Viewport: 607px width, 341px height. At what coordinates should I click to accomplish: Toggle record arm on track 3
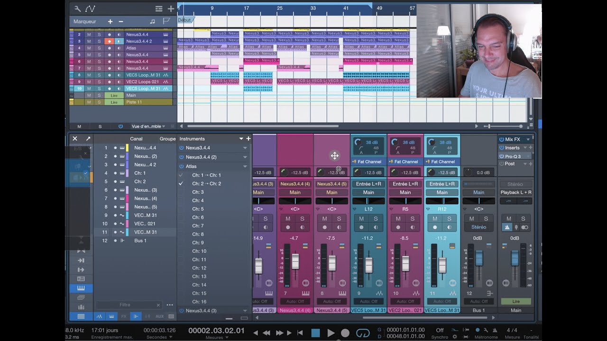[110, 41]
